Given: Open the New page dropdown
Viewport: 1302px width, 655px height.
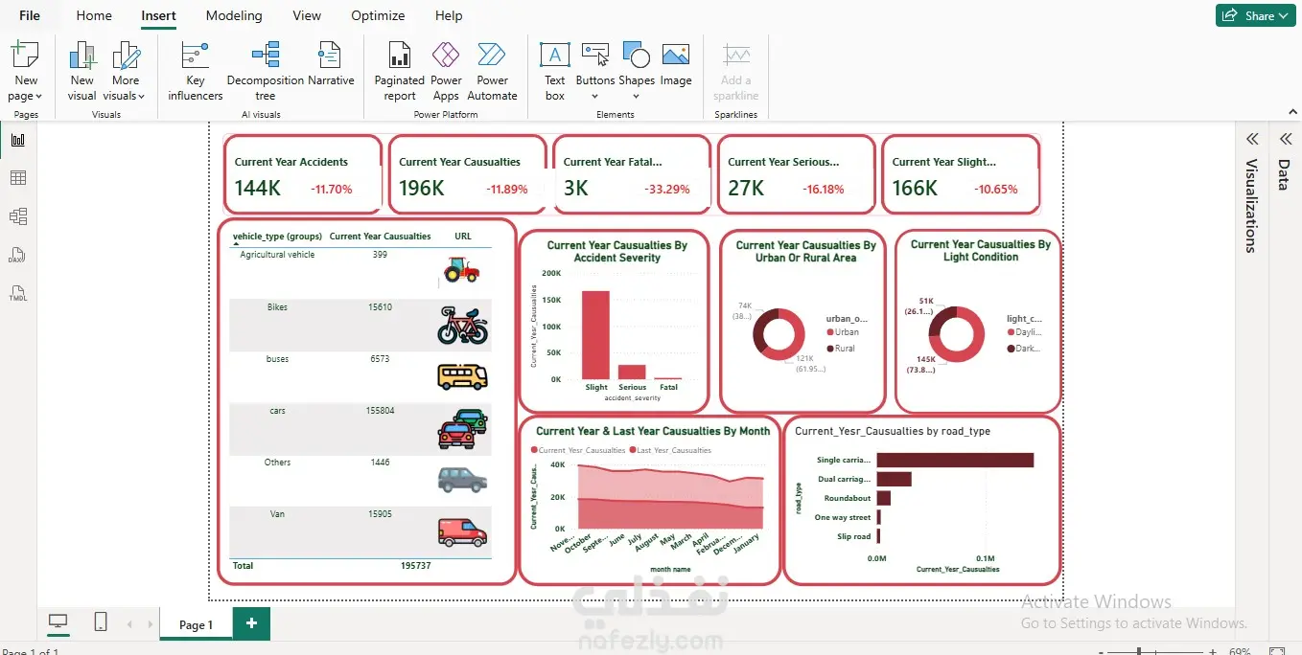Looking at the screenshot, I should pos(26,71).
